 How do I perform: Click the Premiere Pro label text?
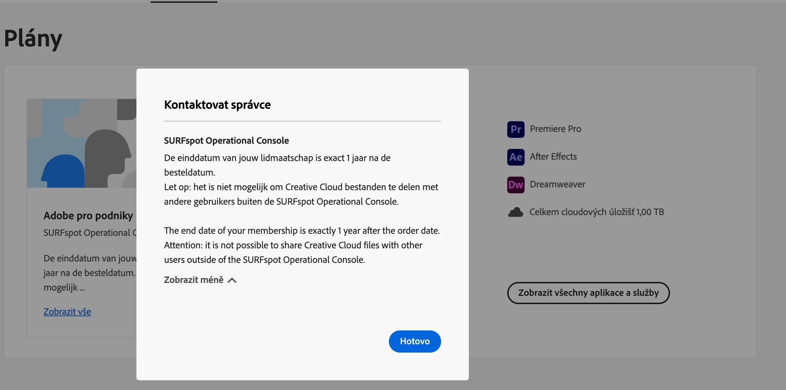[555, 129]
